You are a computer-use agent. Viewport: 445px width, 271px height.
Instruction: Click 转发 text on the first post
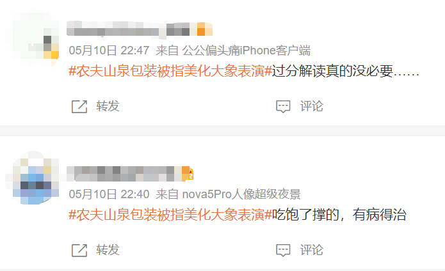pyautogui.click(x=108, y=106)
